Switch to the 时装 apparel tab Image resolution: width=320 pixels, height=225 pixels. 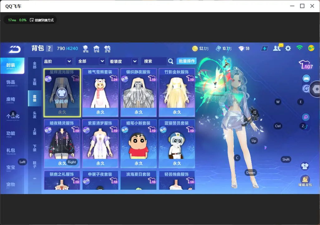click(x=12, y=65)
